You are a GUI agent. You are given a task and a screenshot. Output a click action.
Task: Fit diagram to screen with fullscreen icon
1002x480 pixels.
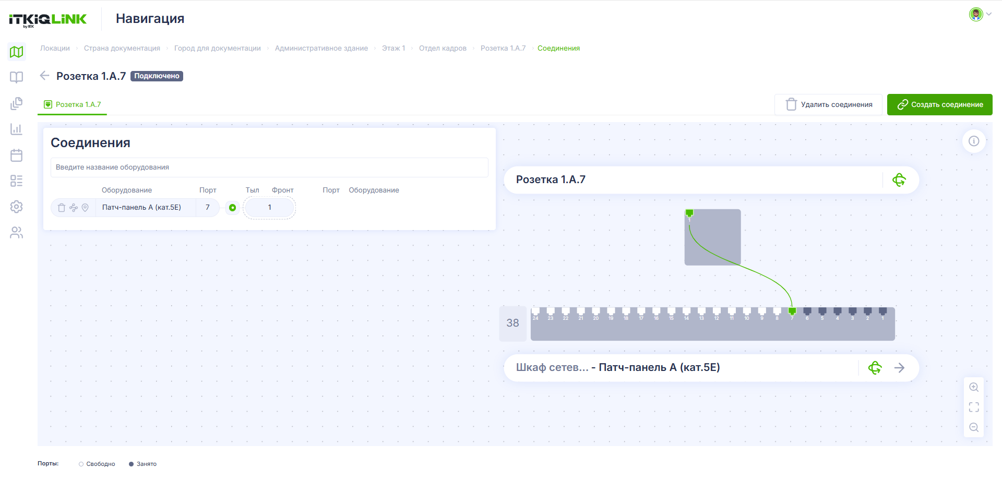[974, 407]
